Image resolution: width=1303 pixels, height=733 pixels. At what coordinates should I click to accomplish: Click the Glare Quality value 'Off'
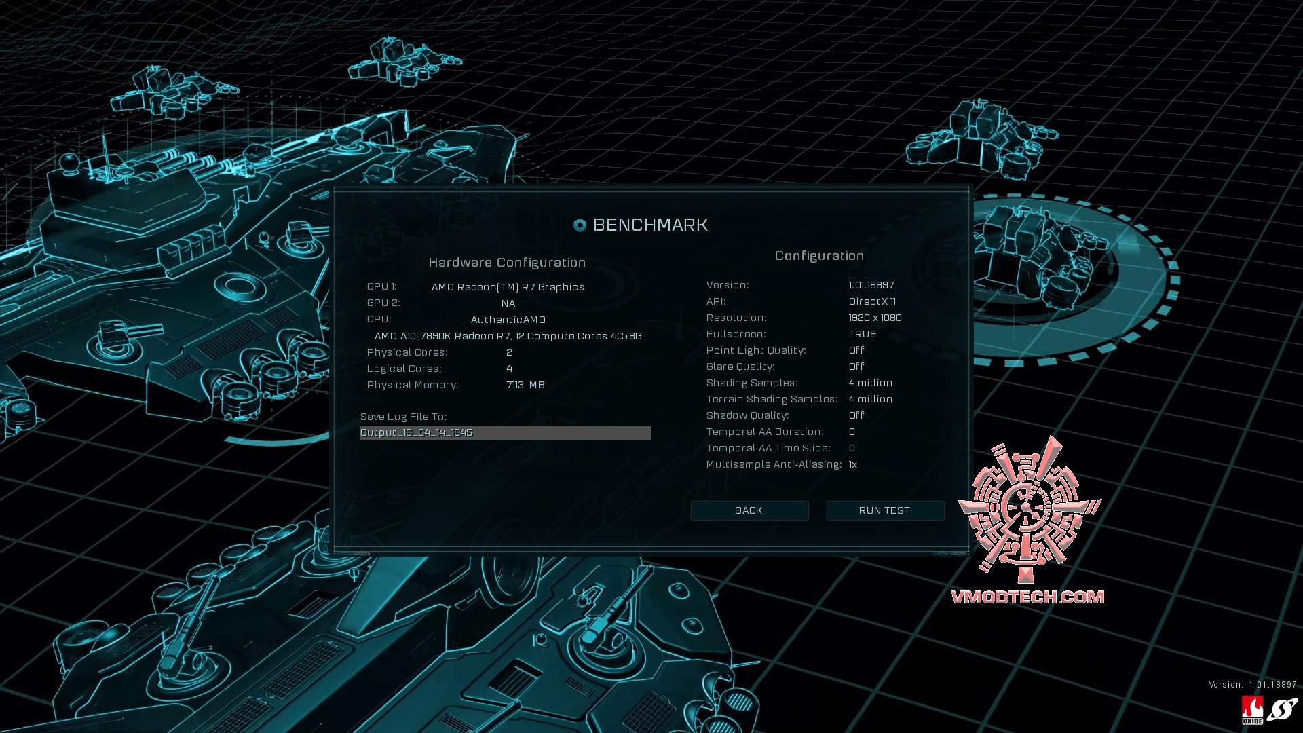[x=856, y=366]
